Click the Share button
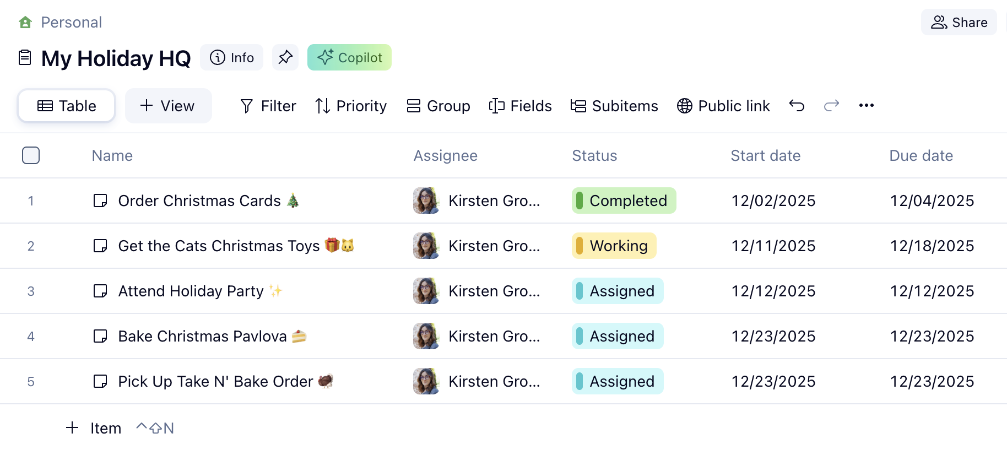This screenshot has height=455, width=1007. (959, 23)
